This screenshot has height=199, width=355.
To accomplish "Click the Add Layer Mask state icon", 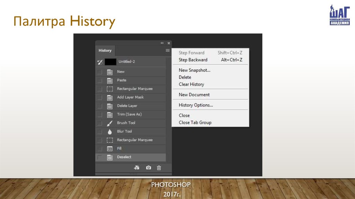I will 110,97.
